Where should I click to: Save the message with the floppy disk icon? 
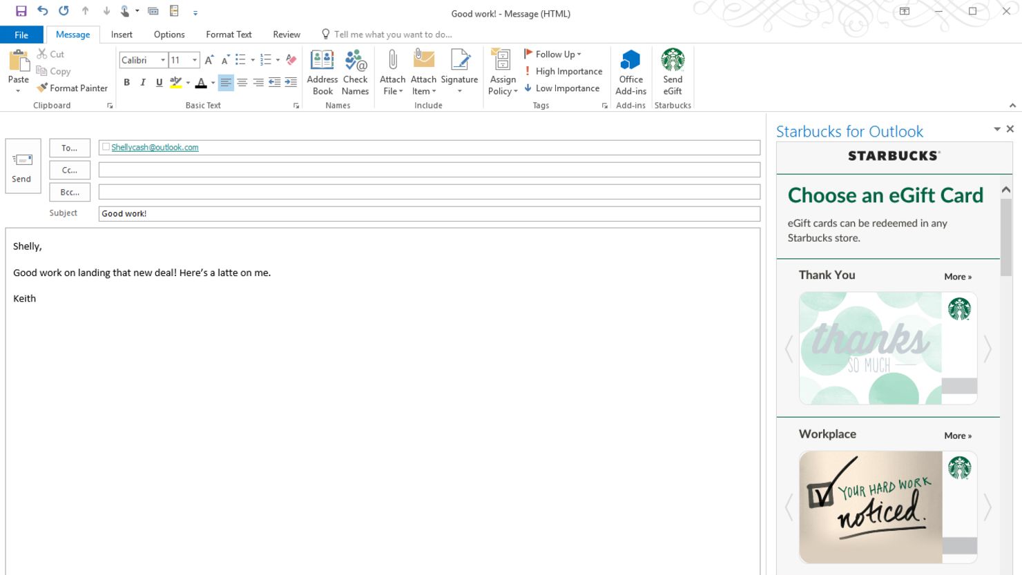point(21,11)
